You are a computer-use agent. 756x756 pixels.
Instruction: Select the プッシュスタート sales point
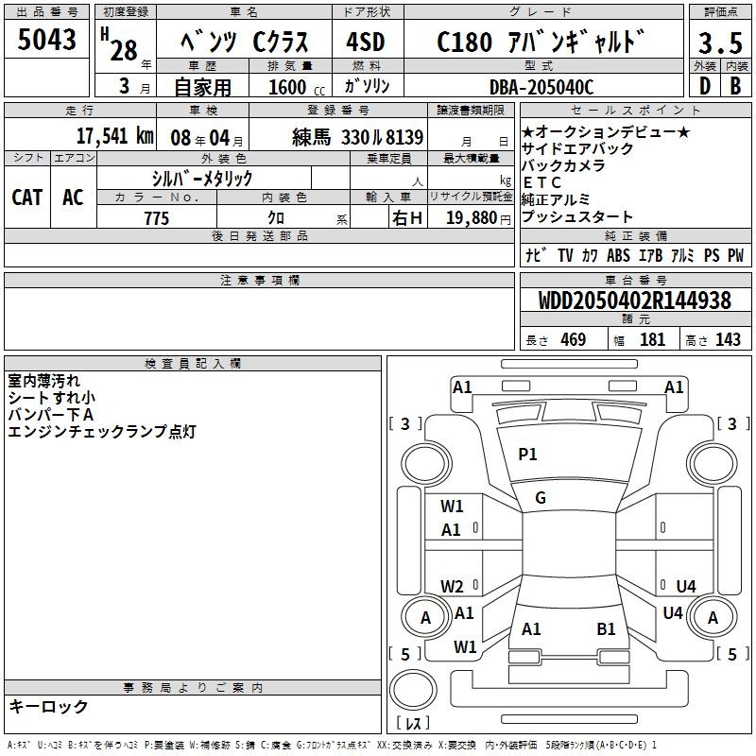coord(577,217)
